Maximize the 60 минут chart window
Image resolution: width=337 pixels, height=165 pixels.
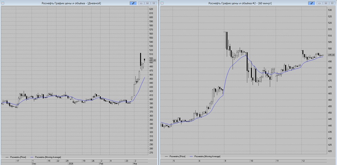point(326,3)
